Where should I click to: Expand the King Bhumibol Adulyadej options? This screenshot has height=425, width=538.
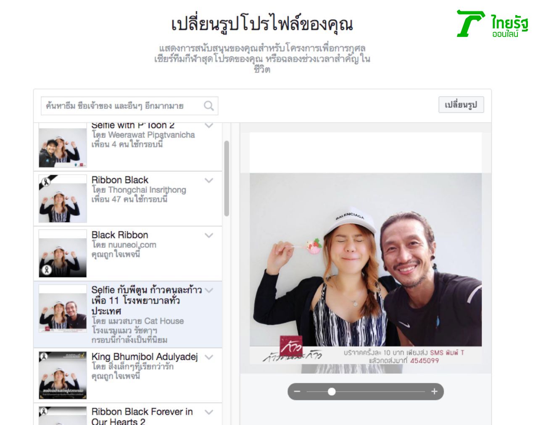coord(208,356)
